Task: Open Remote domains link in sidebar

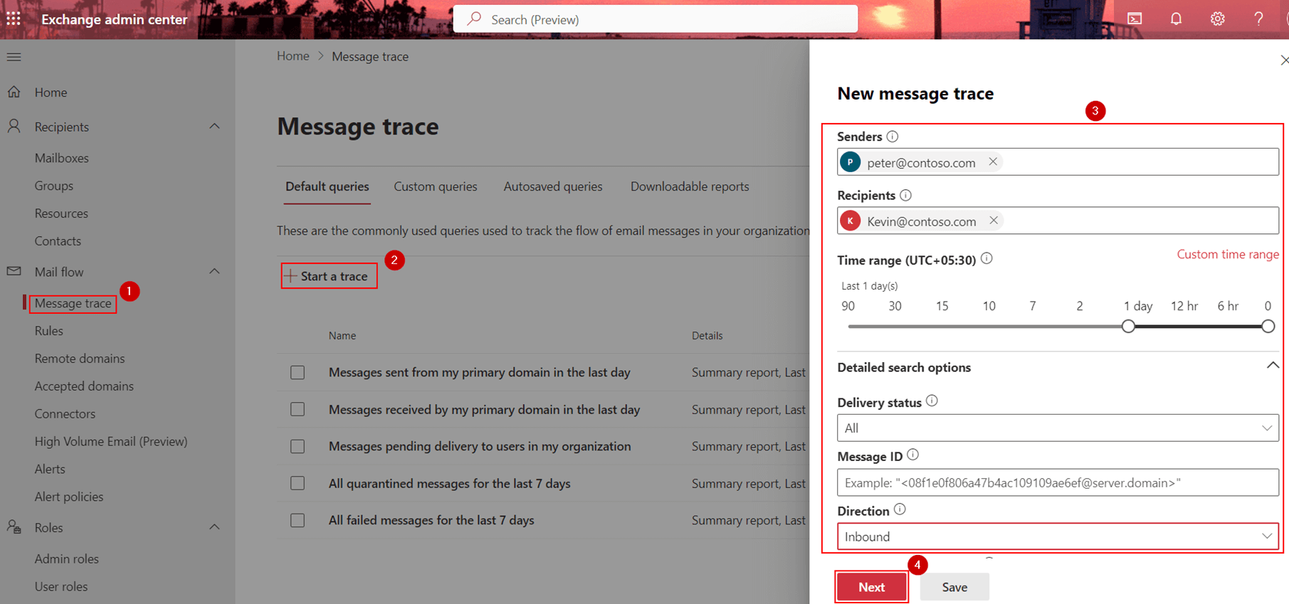Action: tap(80, 359)
